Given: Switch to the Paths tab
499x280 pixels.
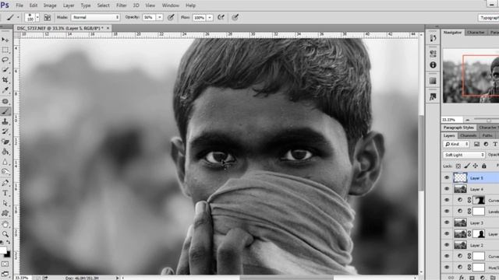Looking at the screenshot, I should [487, 135].
